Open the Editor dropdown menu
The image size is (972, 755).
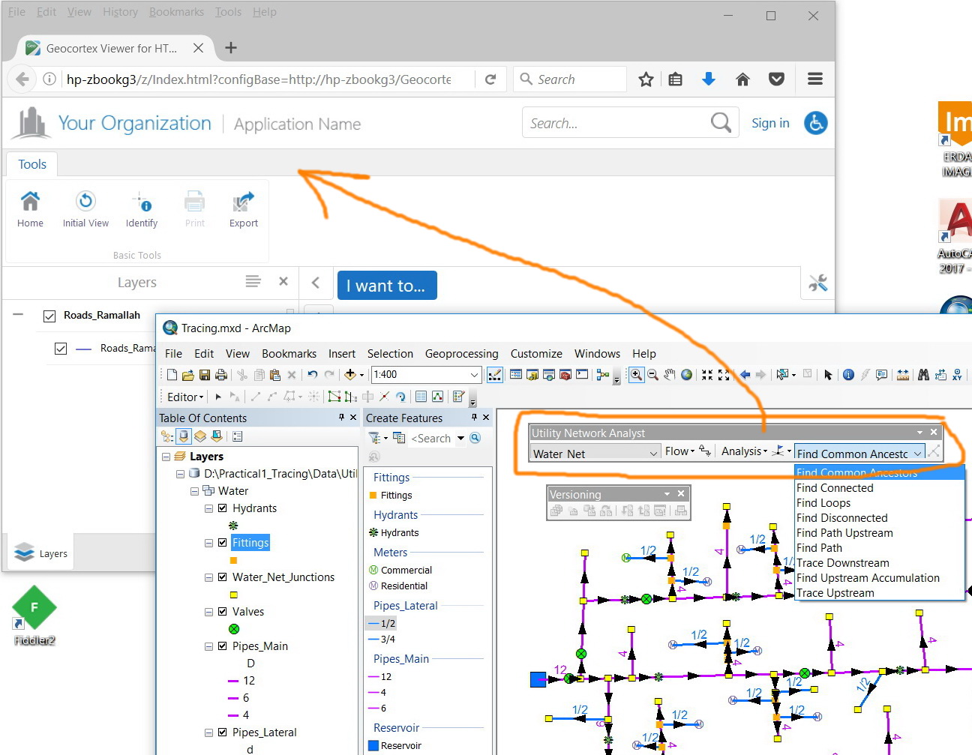coord(185,397)
